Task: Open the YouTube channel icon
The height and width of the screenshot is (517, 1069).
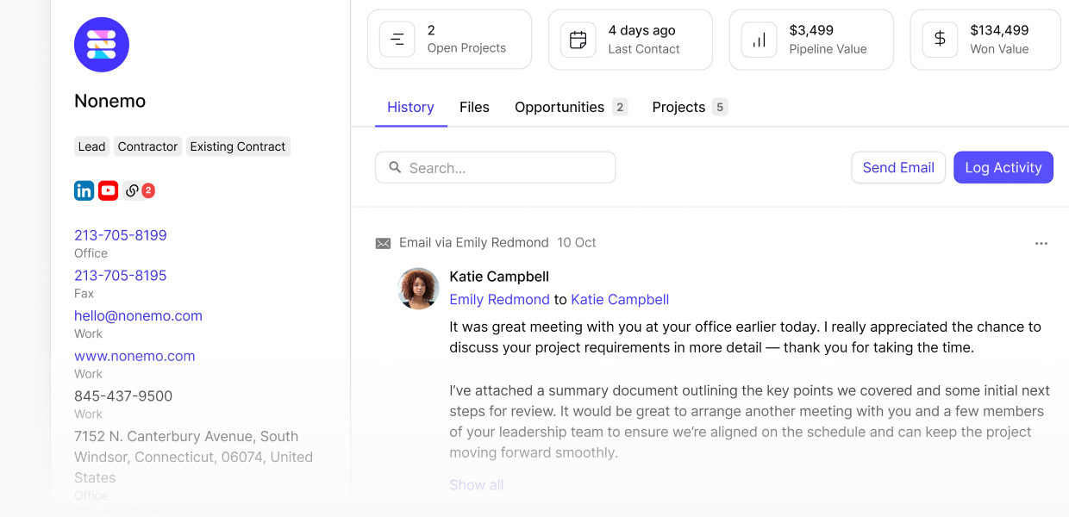Action: [108, 190]
